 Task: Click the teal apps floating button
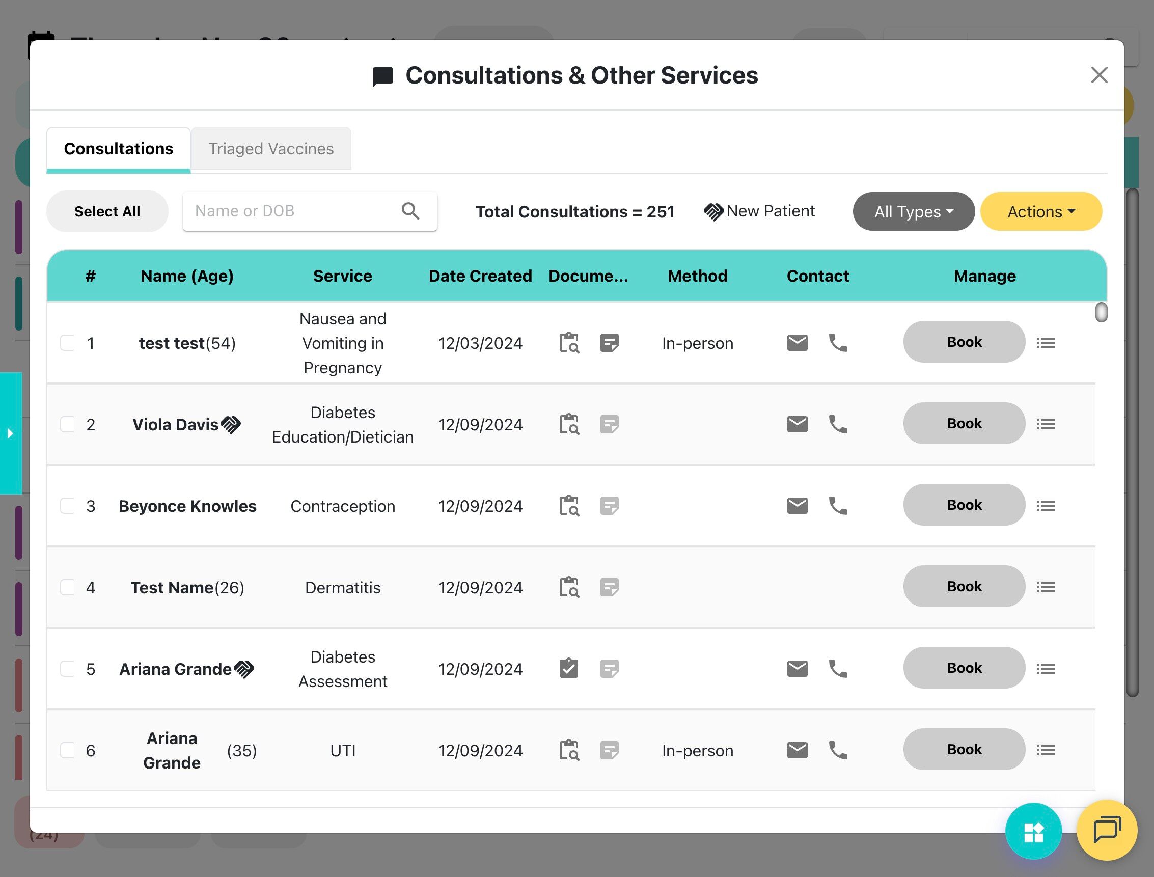[1033, 832]
